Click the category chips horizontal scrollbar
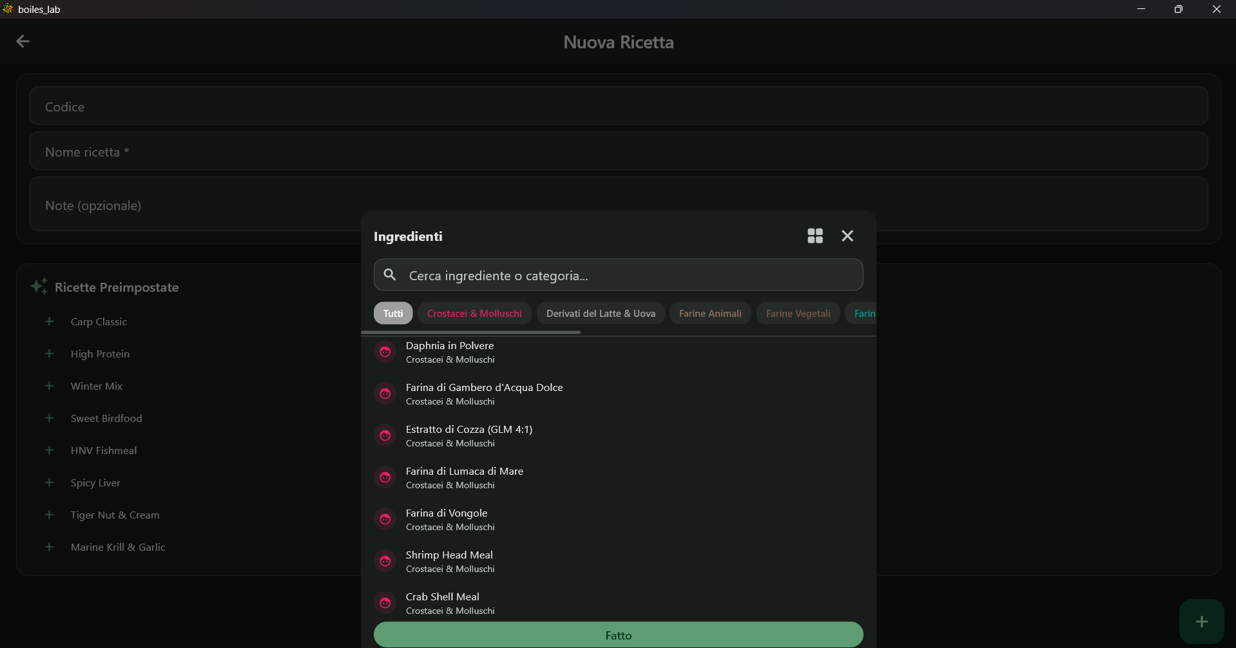 tap(470, 332)
